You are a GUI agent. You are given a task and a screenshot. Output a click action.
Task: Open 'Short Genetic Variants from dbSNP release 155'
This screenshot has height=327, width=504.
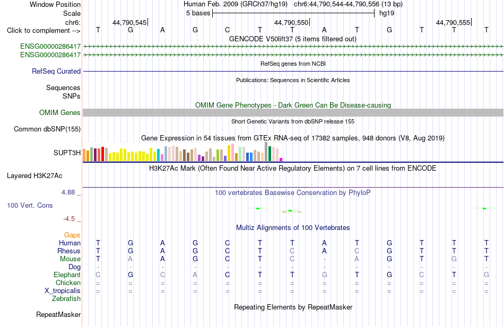pyautogui.click(x=293, y=121)
